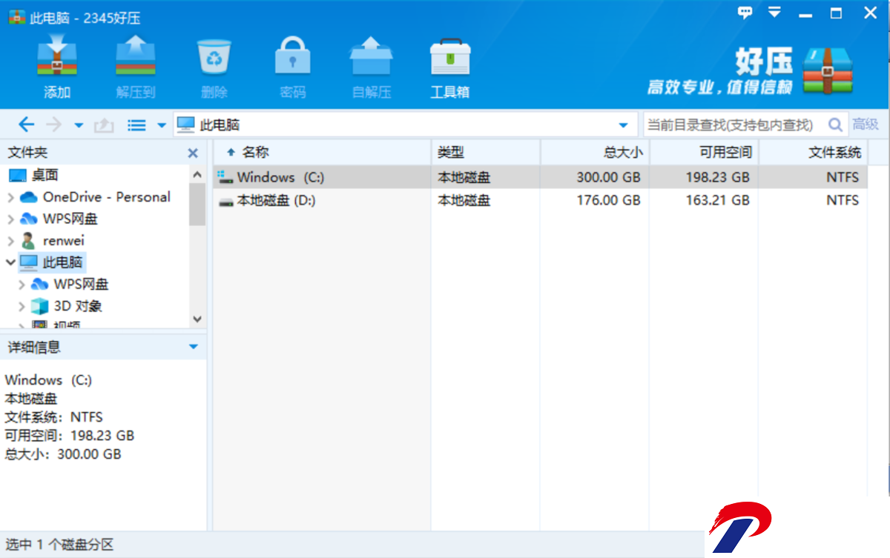Expand the WPS网盘 node above renwei
The width and height of the screenshot is (890, 558).
pyautogui.click(x=10, y=219)
